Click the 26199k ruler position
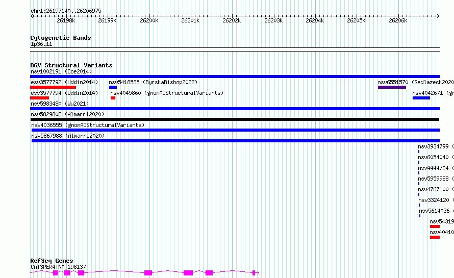Image resolution: width=454 pixels, height=278 pixels. pos(108,20)
